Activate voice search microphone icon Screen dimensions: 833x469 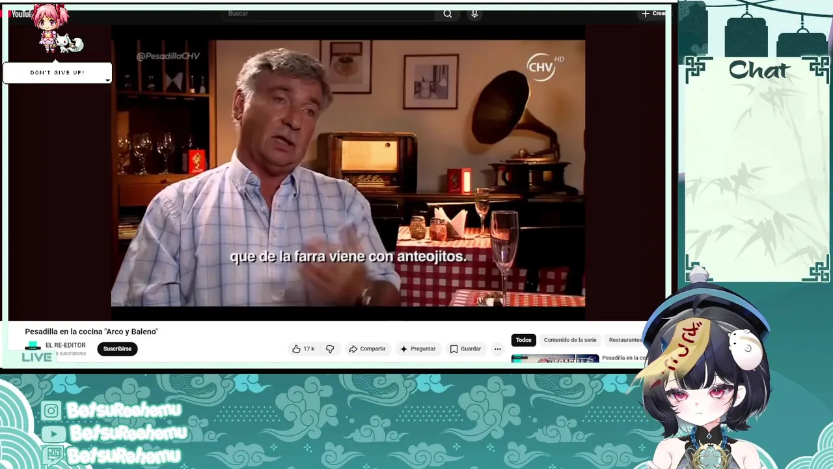click(474, 14)
